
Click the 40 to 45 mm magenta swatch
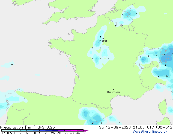(x=74, y=130)
